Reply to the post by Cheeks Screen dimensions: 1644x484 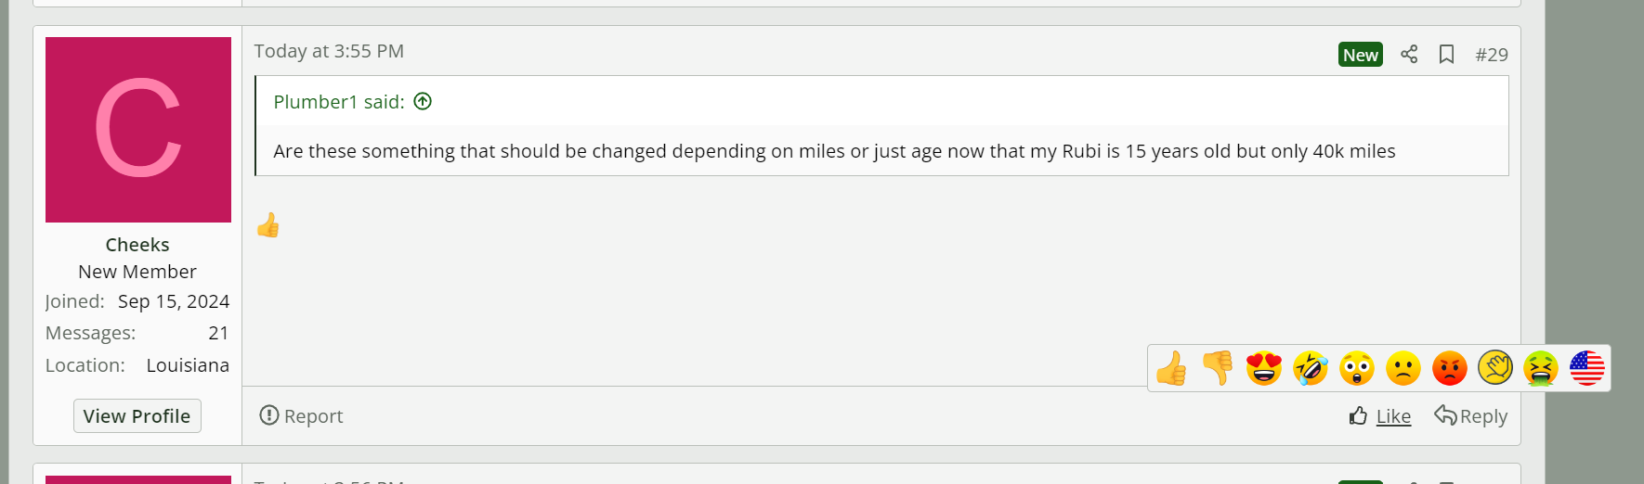[1471, 416]
